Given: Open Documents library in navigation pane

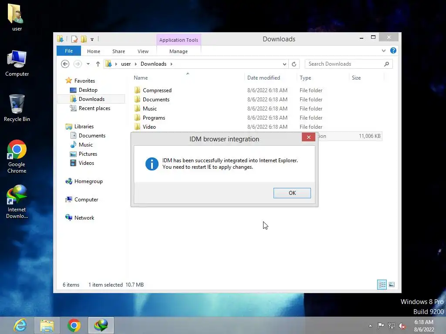Looking at the screenshot, I should [92, 136].
